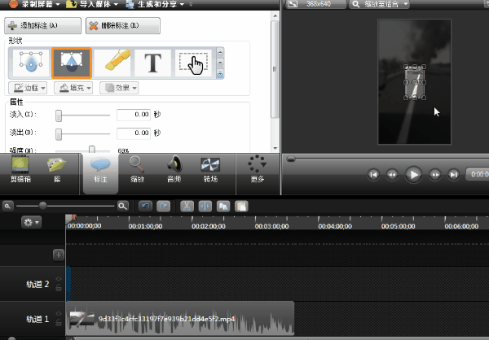Click Add Callout (添加标注) button

pos(42,25)
